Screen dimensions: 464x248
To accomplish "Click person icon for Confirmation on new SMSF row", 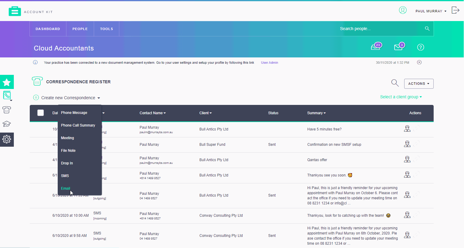I will (407, 144).
